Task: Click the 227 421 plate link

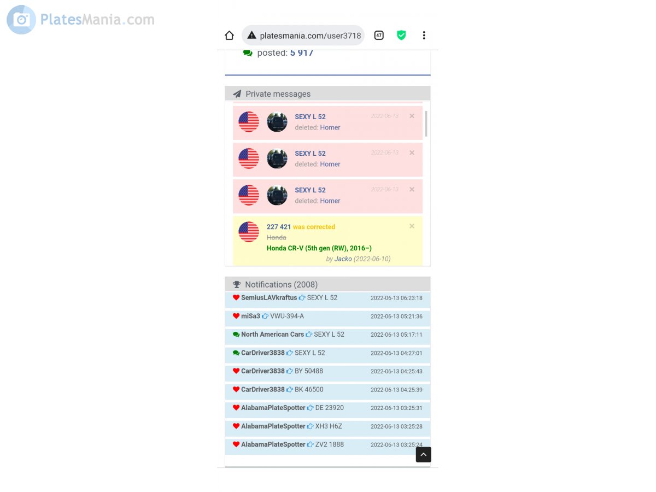Action: pos(279,227)
